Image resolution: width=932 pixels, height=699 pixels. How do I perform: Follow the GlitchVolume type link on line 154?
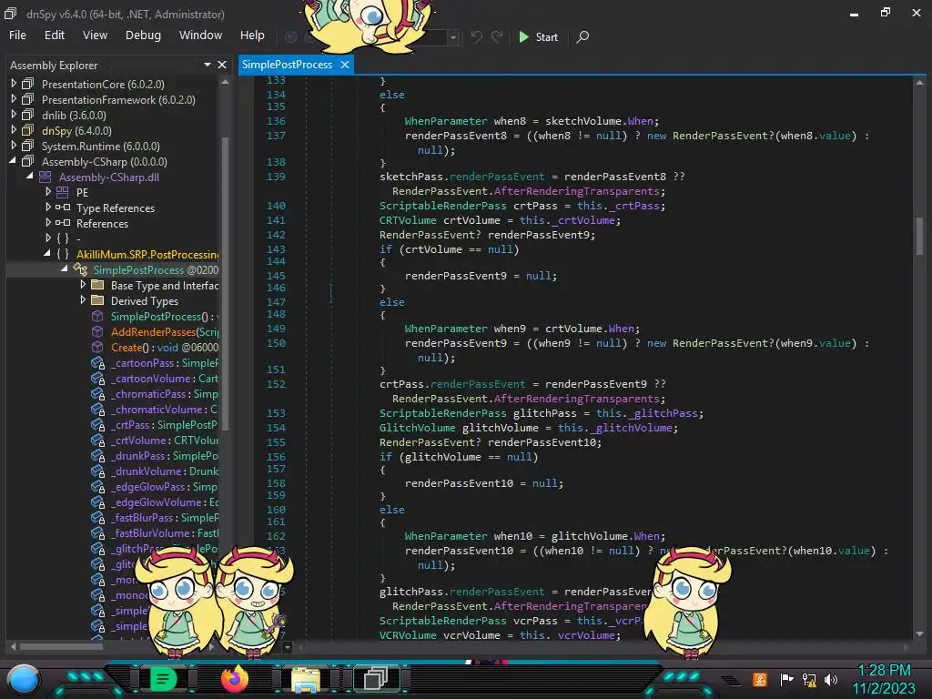[x=417, y=428]
